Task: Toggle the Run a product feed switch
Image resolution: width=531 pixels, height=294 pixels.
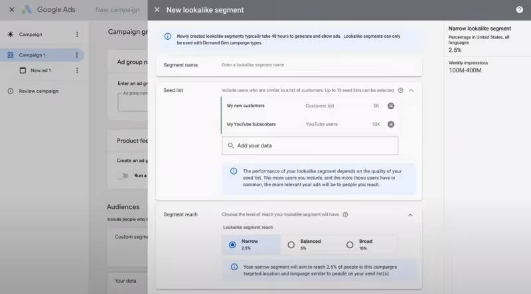Action: click(x=123, y=175)
